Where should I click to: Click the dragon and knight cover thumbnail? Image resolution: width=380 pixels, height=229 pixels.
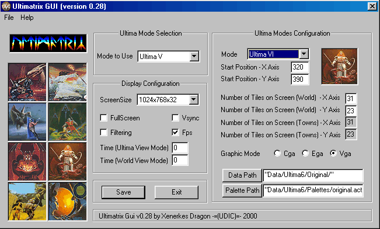click(x=27, y=82)
